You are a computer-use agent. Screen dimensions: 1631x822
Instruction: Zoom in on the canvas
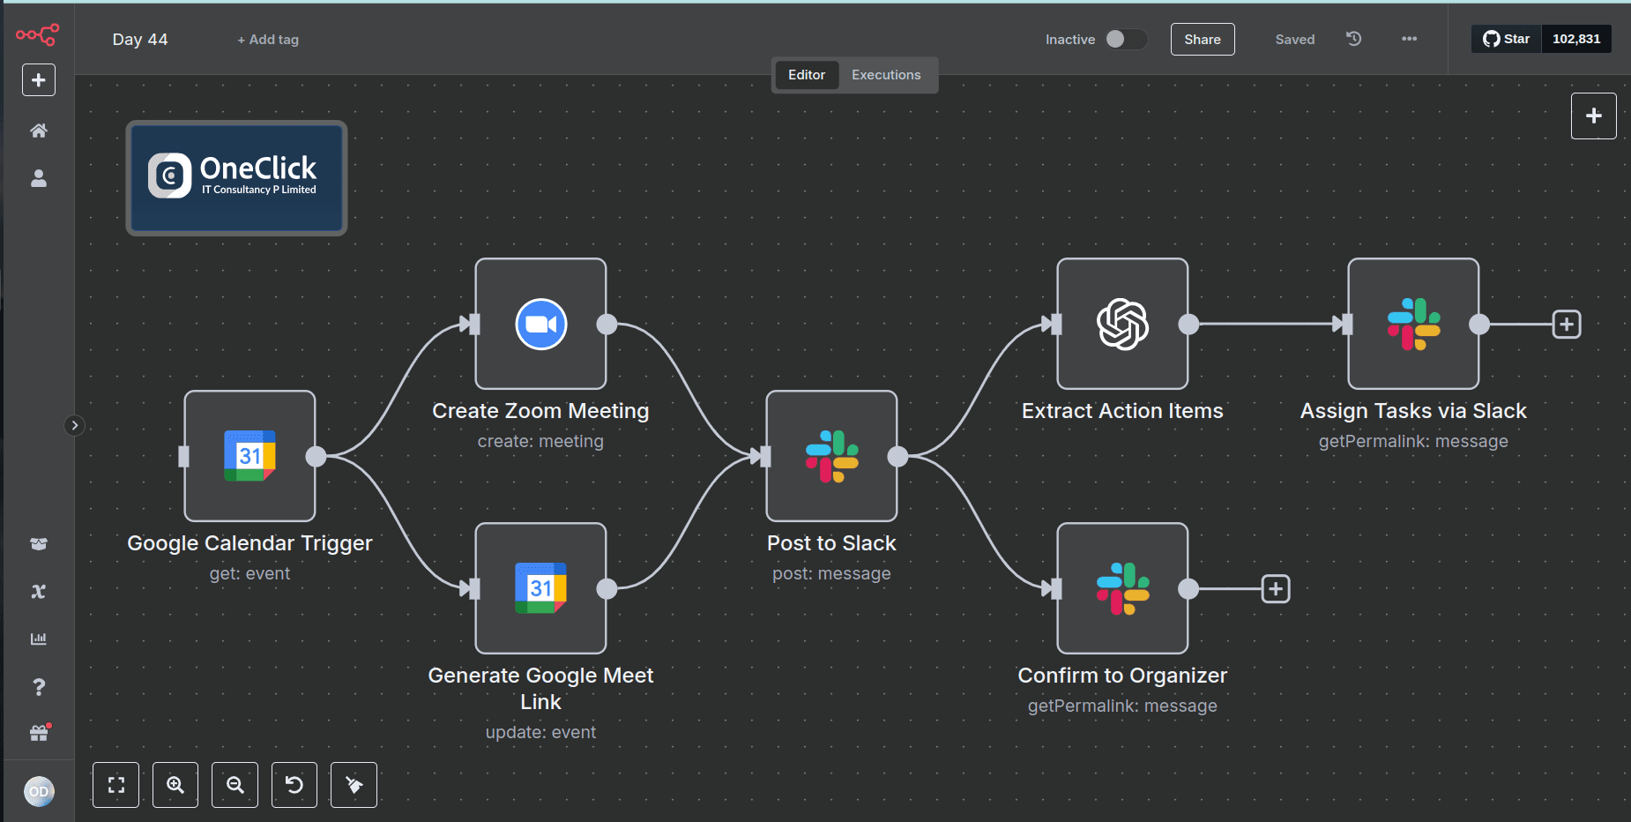[x=175, y=785]
